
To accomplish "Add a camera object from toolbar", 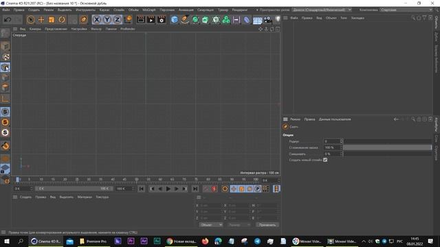I will click(267, 20).
